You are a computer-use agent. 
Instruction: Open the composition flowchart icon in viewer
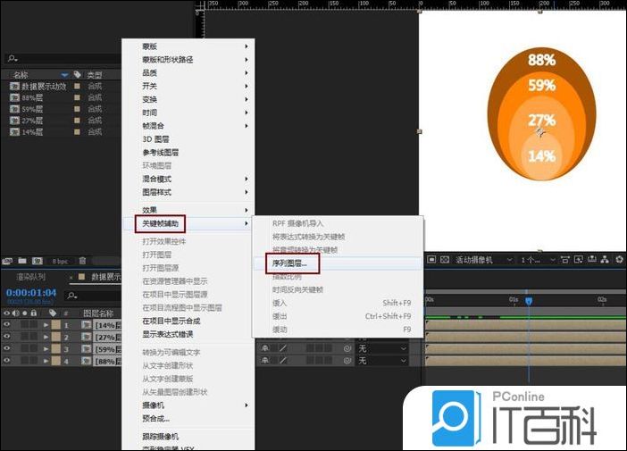605,260
